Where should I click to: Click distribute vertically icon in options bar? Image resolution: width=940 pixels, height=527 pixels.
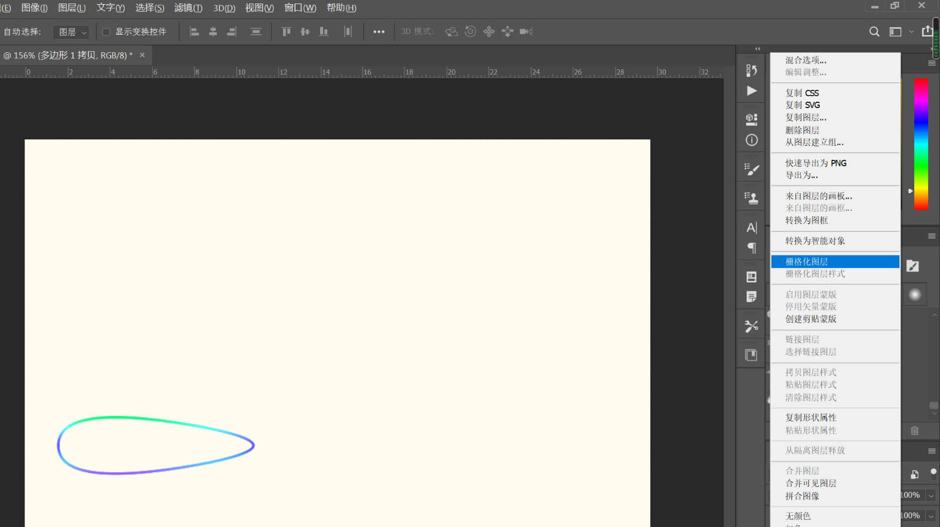[256, 32]
